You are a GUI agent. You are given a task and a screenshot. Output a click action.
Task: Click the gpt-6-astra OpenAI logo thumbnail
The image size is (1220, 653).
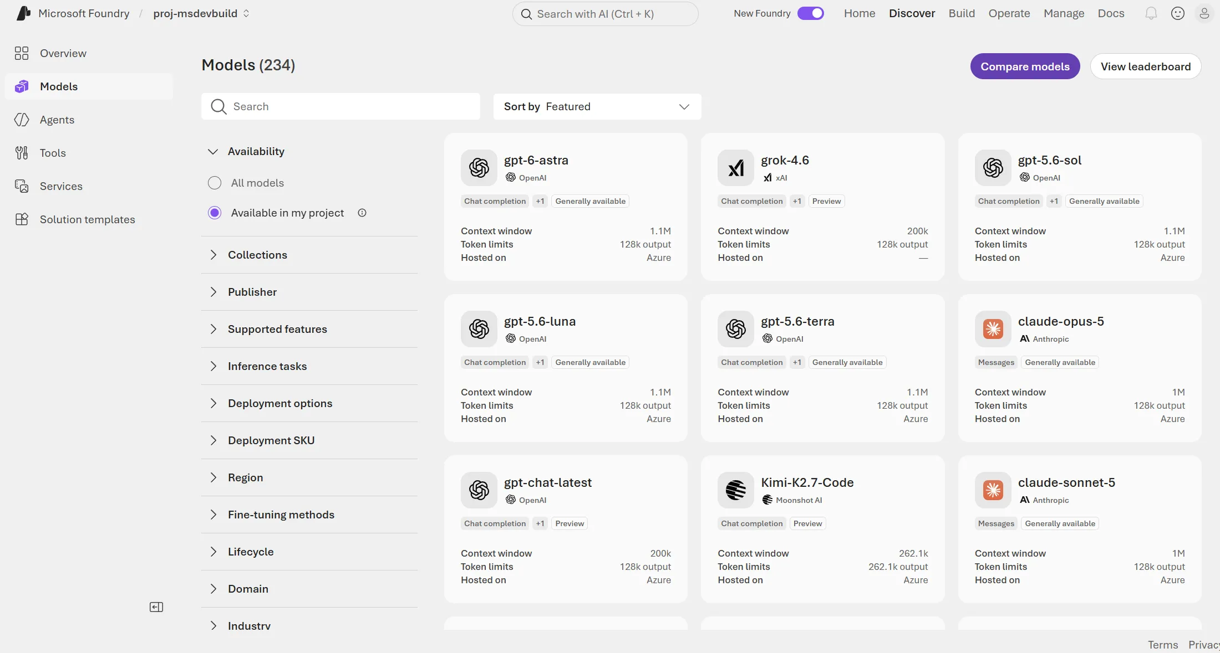pyautogui.click(x=479, y=167)
